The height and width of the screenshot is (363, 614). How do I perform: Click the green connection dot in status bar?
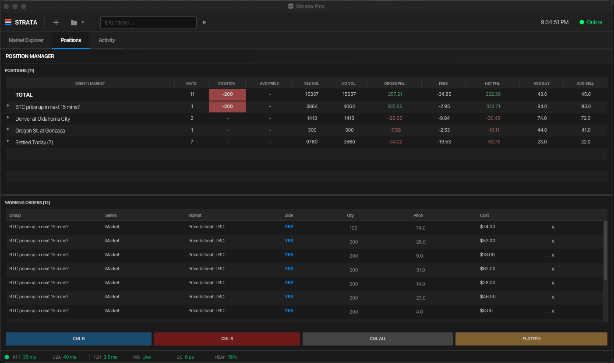click(x=7, y=357)
